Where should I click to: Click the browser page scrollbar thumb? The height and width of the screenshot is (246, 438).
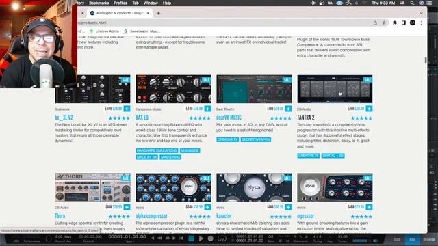coord(426,60)
